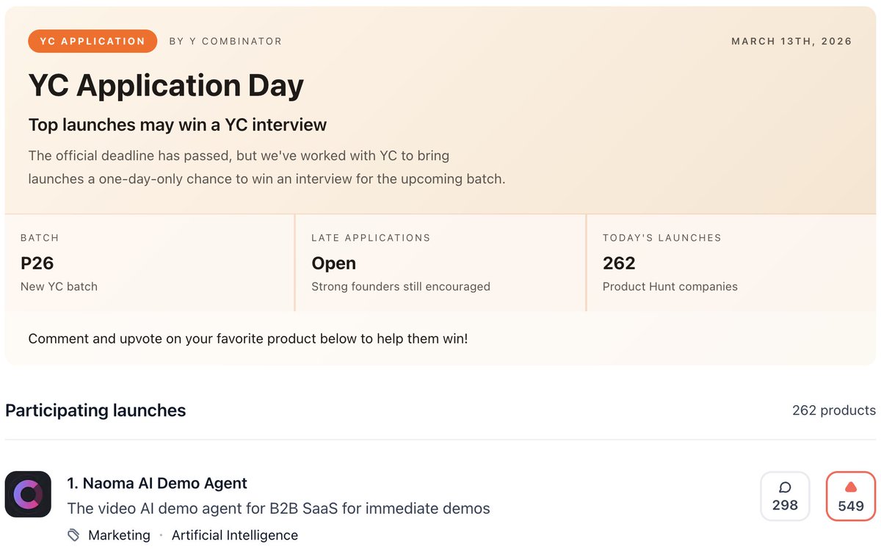Select the Artificial Intelligence tag link
Image resolution: width=881 pixels, height=549 pixels.
click(235, 535)
